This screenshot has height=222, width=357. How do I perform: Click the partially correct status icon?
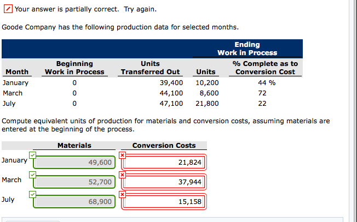(8, 9)
